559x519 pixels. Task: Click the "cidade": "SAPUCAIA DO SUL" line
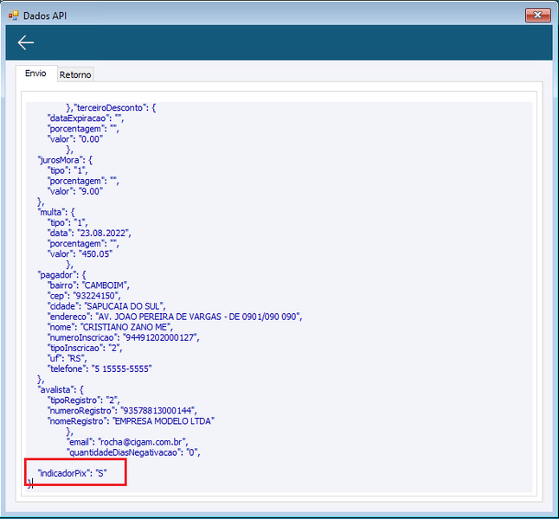pyautogui.click(x=106, y=306)
